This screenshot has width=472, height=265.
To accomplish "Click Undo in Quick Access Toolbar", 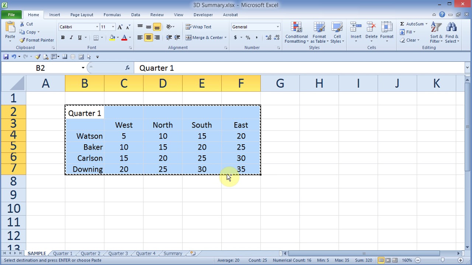I will click(x=14, y=57).
